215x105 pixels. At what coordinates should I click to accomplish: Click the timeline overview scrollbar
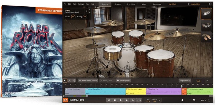coord(75,96)
